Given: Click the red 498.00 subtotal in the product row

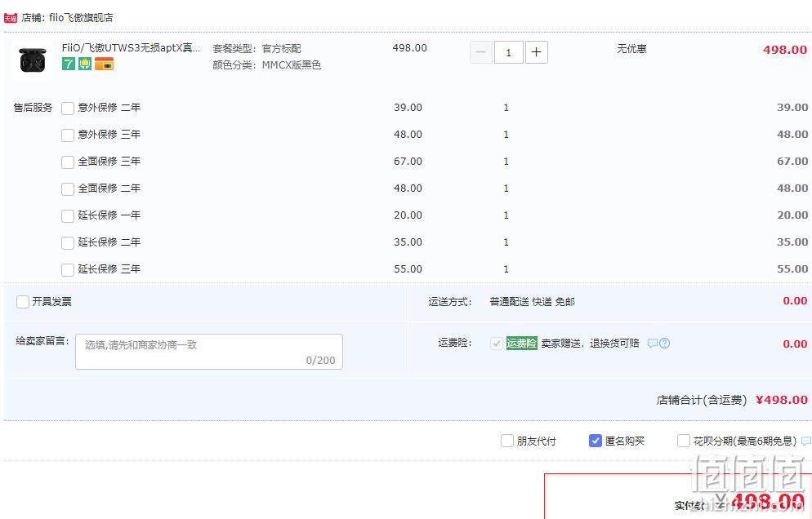Looking at the screenshot, I should [x=784, y=51].
